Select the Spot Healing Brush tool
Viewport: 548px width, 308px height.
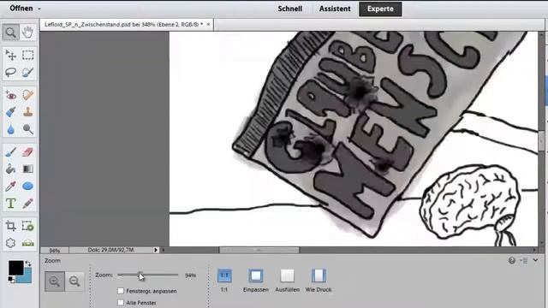point(27,95)
